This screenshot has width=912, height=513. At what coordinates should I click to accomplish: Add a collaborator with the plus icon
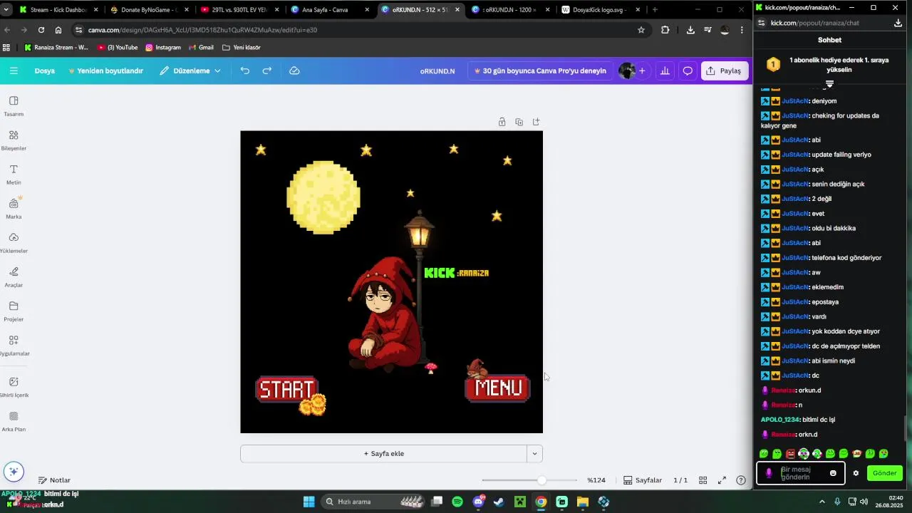[642, 71]
